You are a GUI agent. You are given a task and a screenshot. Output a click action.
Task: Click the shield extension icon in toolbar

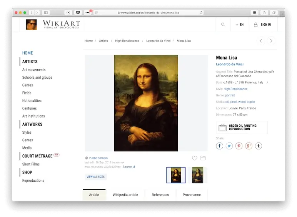[78, 13]
